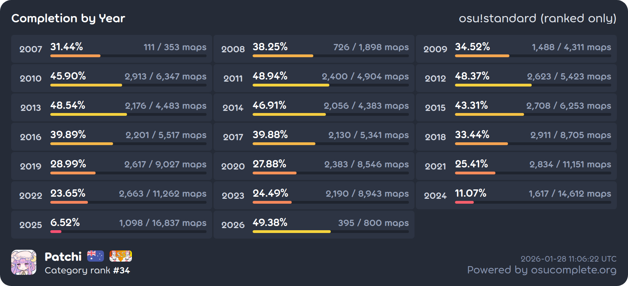Click the 2007 completion progress bar
The height and width of the screenshot is (286, 628).
point(128,56)
